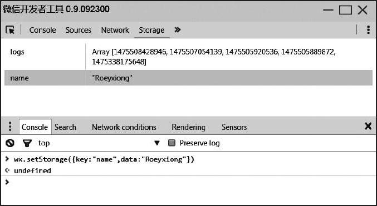This screenshot has height=206, width=377.
Task: Open the devtools three-dot options menu
Action: (368, 30)
